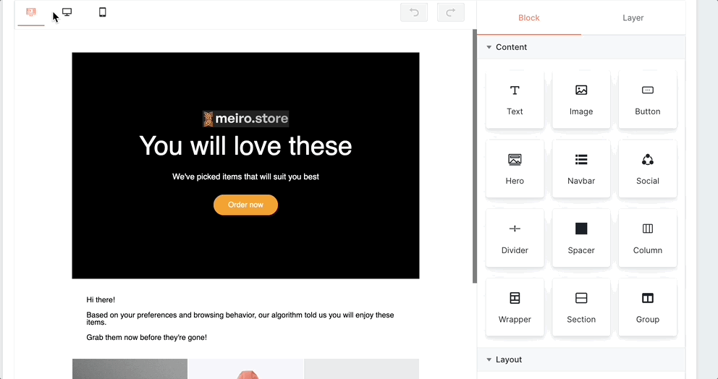Click the redo arrow button
718x379 pixels.
(x=451, y=12)
